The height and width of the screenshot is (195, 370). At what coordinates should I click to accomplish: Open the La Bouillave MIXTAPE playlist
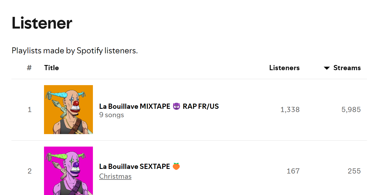159,106
